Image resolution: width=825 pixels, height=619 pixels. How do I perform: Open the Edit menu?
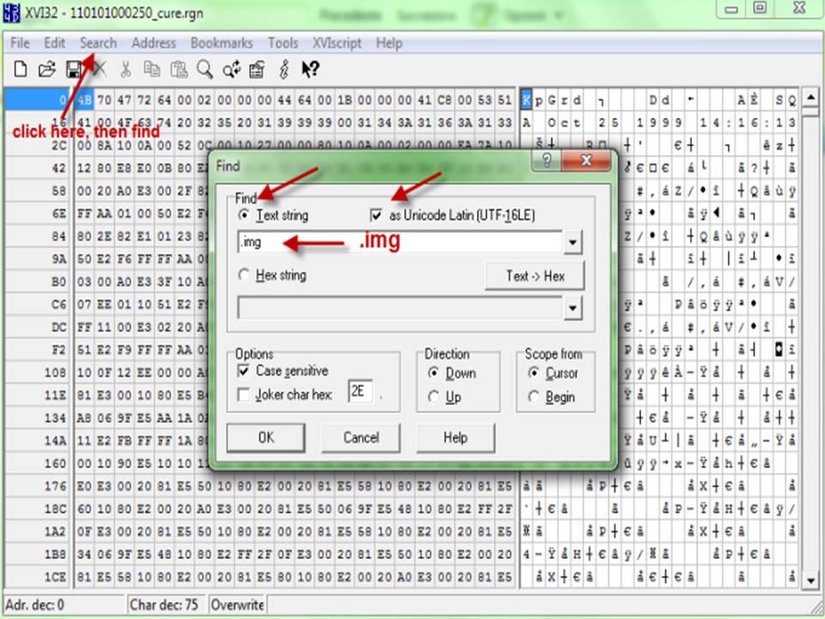(x=54, y=43)
